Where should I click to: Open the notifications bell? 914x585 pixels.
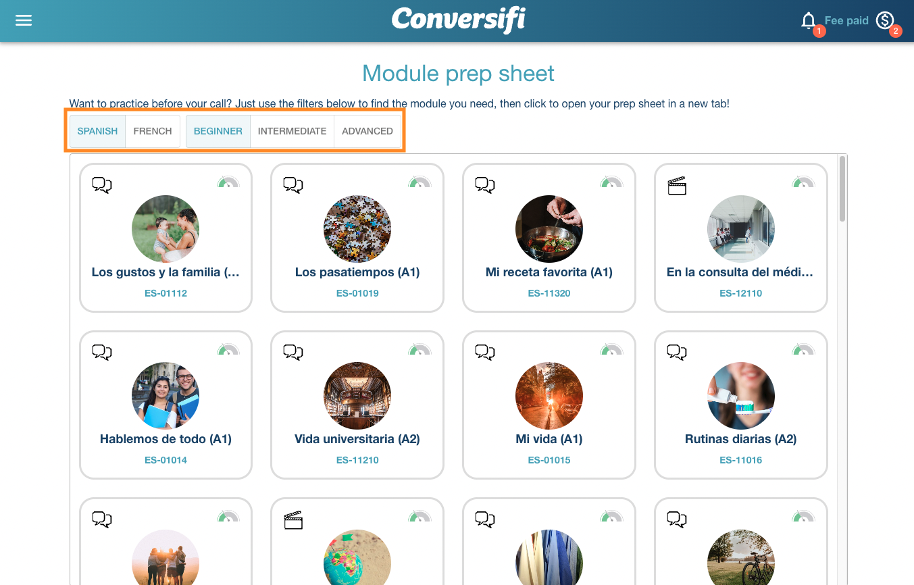pos(809,21)
